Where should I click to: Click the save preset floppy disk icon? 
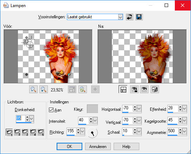click(139, 17)
